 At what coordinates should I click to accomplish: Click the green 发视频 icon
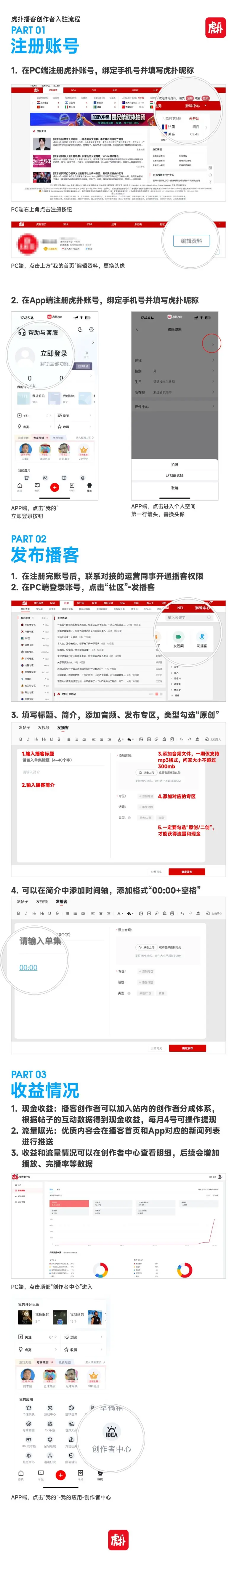(x=179, y=636)
